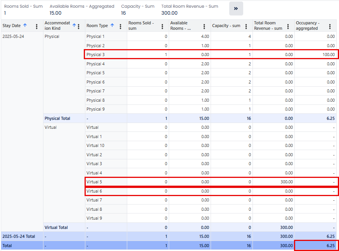Toggle Stay Date ascending sort arrow
This screenshot has width=339, height=251.
[x=25, y=26]
